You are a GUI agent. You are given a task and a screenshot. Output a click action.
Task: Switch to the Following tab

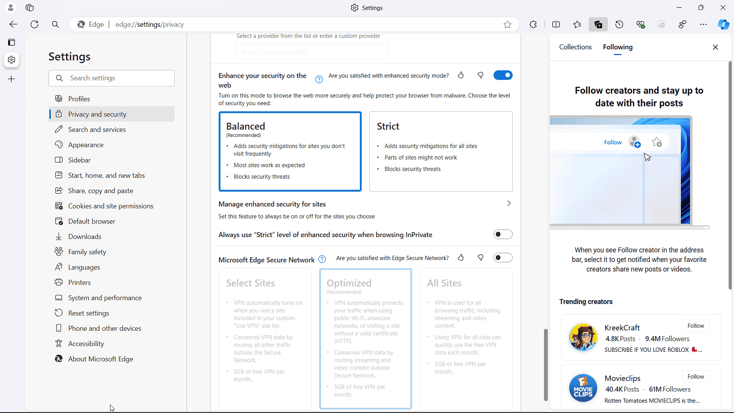click(x=618, y=47)
